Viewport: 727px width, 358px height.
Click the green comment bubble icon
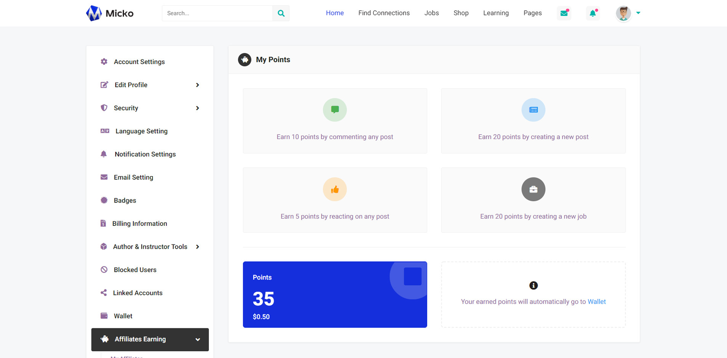(335, 110)
